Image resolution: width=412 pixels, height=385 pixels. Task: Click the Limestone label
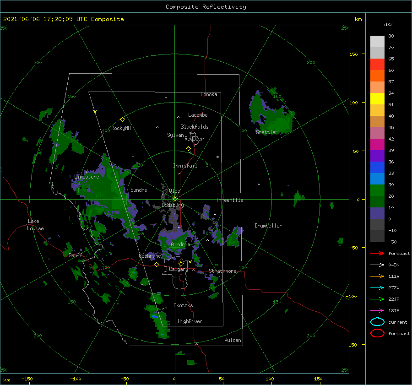[87, 177]
